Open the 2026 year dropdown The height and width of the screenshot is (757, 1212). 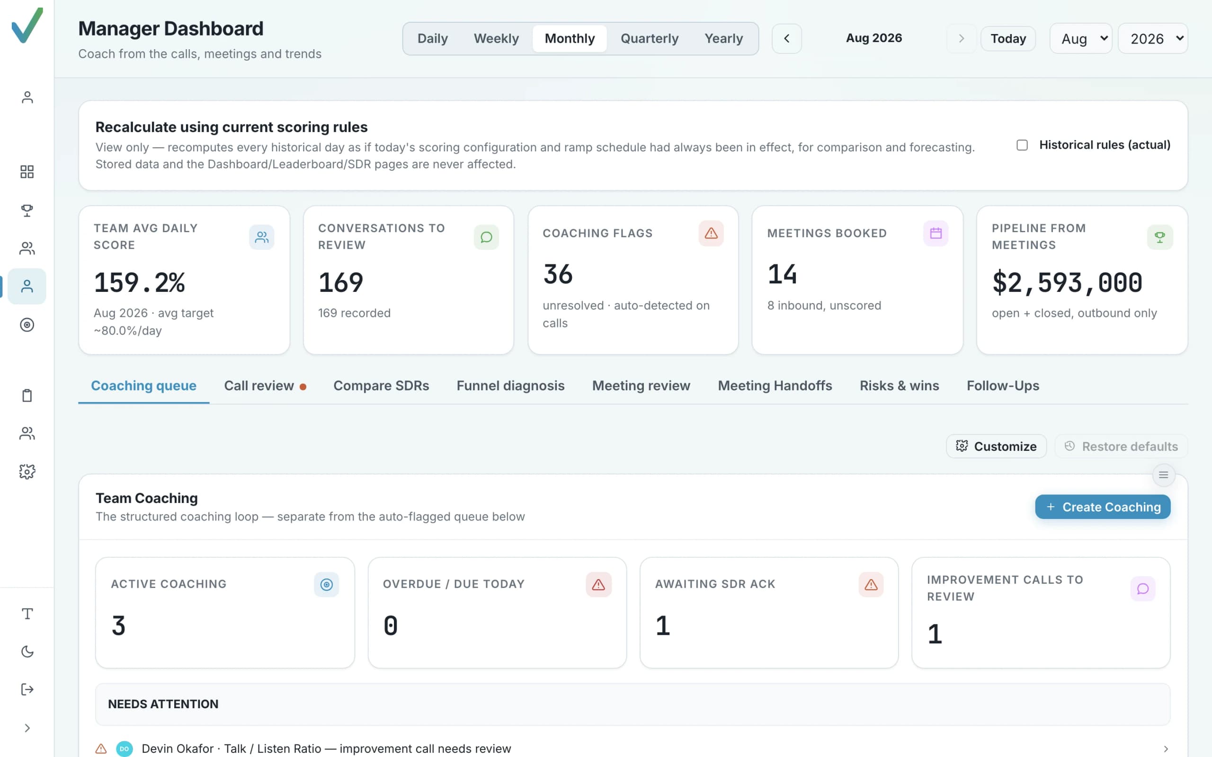(1153, 38)
